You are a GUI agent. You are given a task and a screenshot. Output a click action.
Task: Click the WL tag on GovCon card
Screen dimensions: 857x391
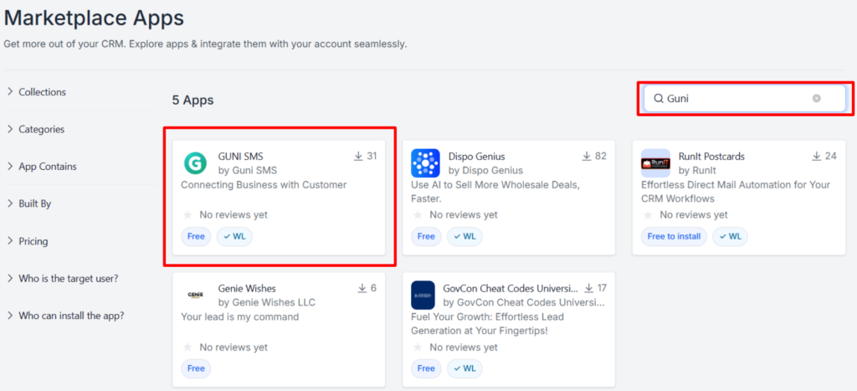coord(464,368)
